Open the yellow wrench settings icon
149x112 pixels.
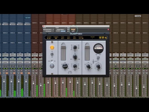point(106,38)
